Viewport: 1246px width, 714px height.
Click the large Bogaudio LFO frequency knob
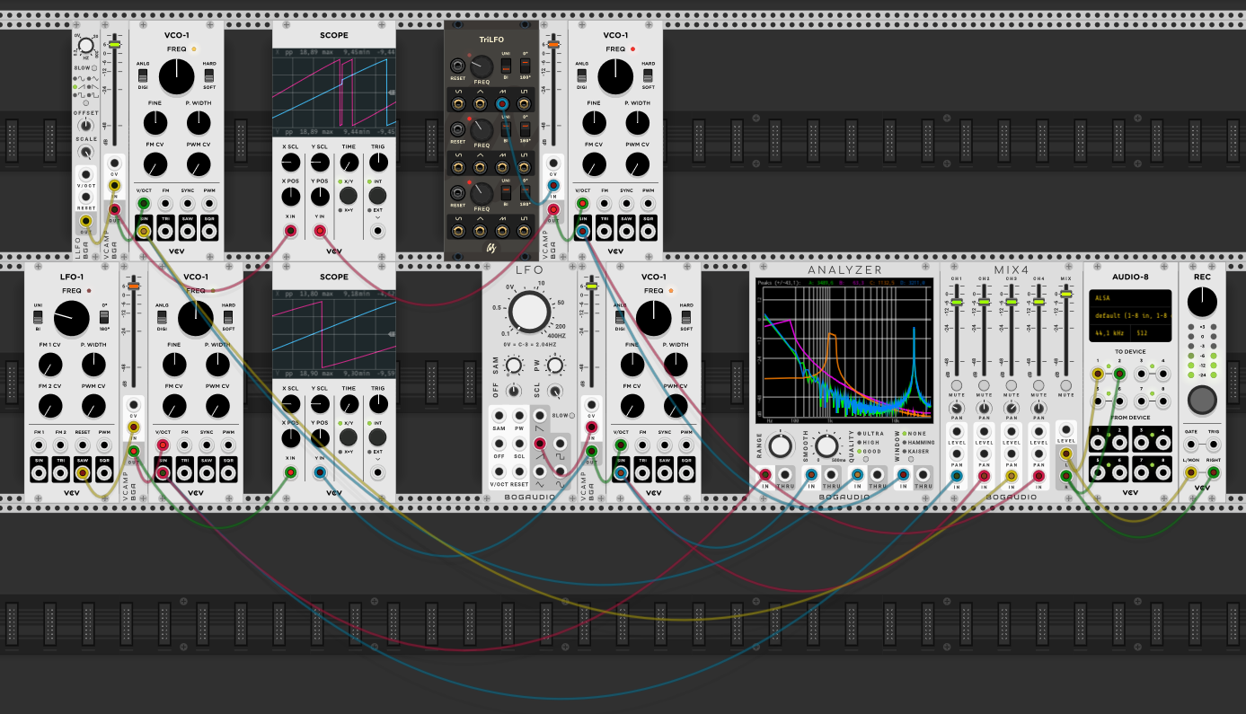coord(530,312)
